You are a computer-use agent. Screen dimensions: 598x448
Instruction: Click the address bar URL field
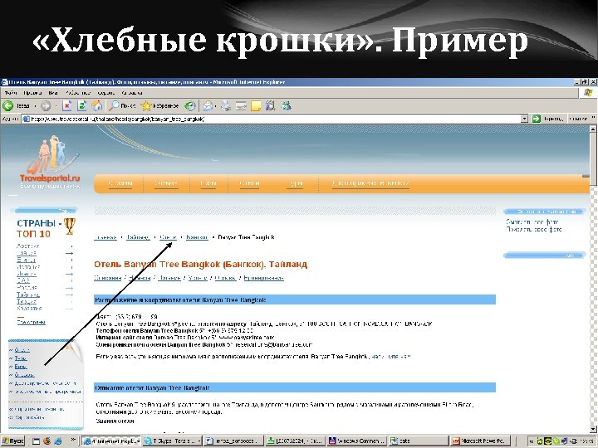(x=271, y=119)
